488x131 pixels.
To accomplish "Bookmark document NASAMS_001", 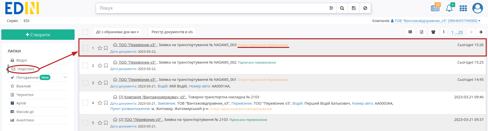I will tap(106, 83).
